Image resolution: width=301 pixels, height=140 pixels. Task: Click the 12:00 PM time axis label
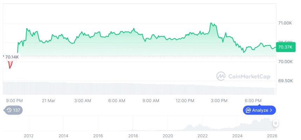(185, 101)
